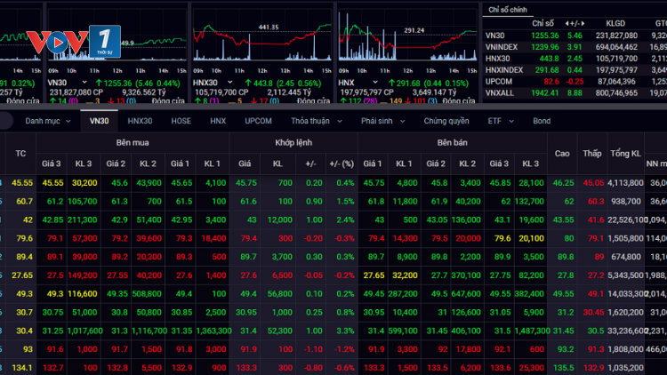Viewport: 667px width, 375px height.
Task: Click the HNX volume 197,975,797 CP
Action: click(x=366, y=92)
